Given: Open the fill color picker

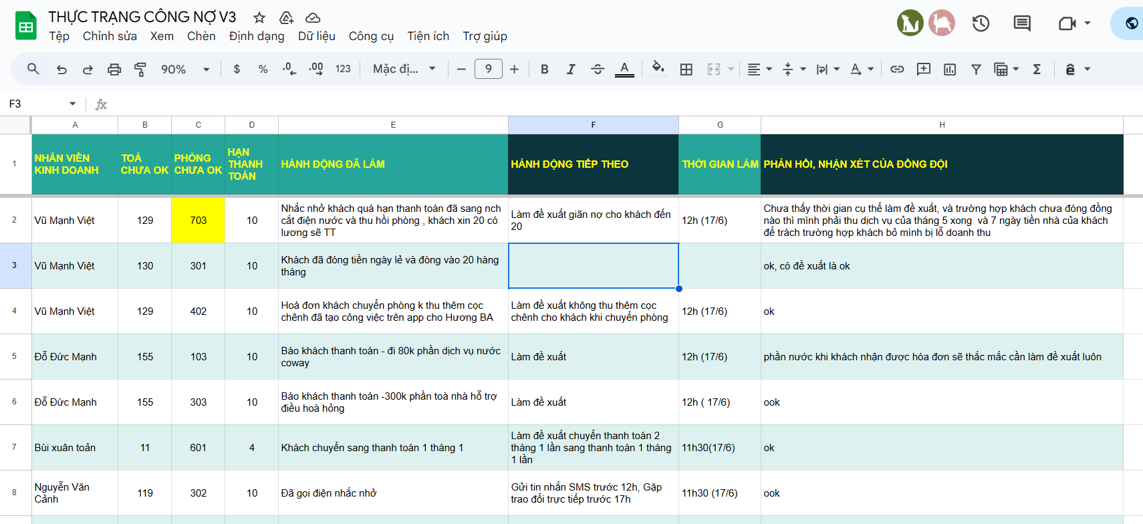Looking at the screenshot, I should point(658,68).
